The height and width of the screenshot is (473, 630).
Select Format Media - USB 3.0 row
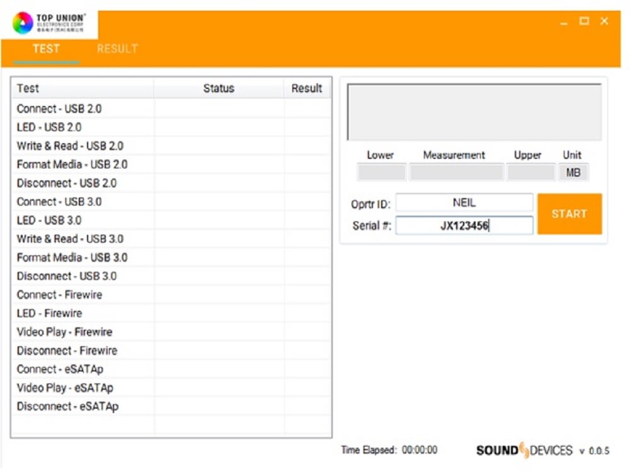pos(171,257)
